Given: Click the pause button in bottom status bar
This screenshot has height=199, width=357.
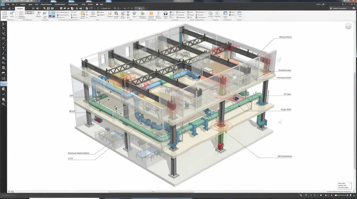Looking at the screenshot, I should click(326, 195).
